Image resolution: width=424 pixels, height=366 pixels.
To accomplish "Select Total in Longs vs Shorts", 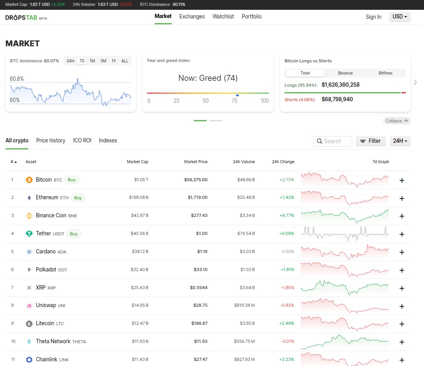I will 305,73.
